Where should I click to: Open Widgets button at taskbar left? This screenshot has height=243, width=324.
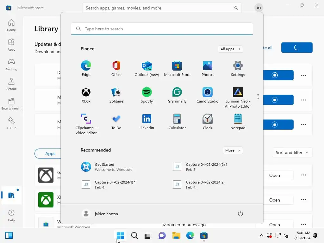coord(9,235)
